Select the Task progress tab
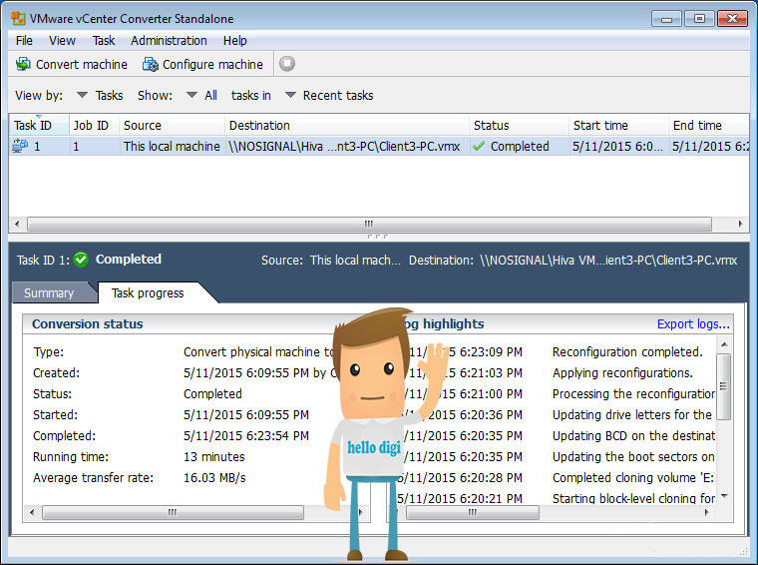 (148, 293)
